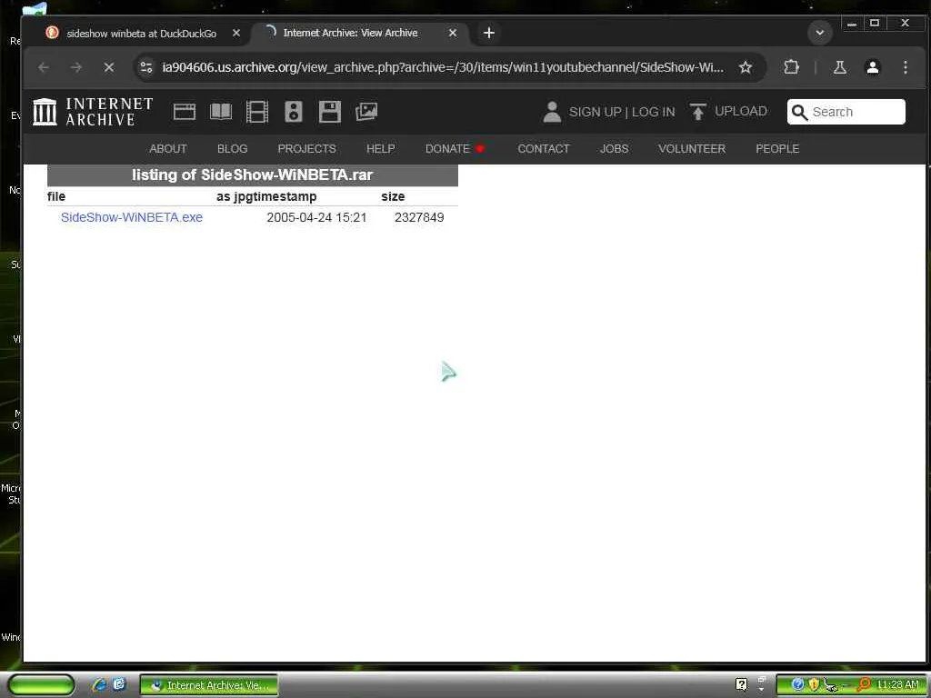Open the Internet Archive home logo
931x698 pixels.
point(93,112)
